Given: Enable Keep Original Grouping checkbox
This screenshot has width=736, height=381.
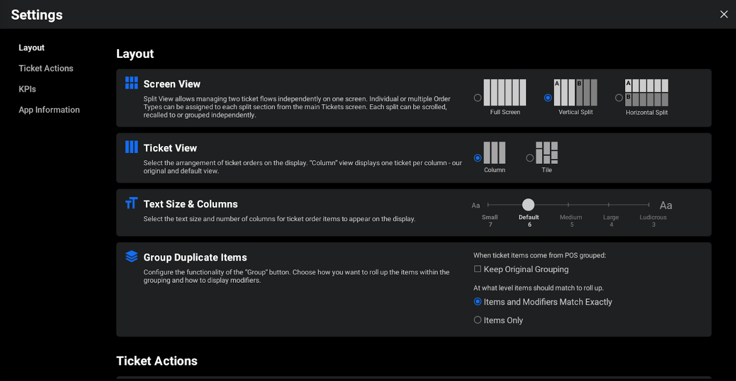Looking at the screenshot, I should tap(478, 269).
